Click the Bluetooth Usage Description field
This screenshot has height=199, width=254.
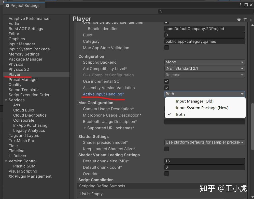click(x=205, y=122)
